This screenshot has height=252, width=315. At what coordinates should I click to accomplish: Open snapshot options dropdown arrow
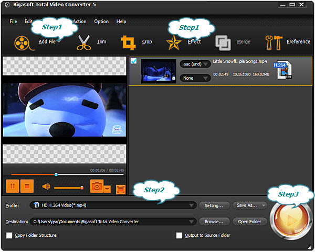(x=107, y=189)
